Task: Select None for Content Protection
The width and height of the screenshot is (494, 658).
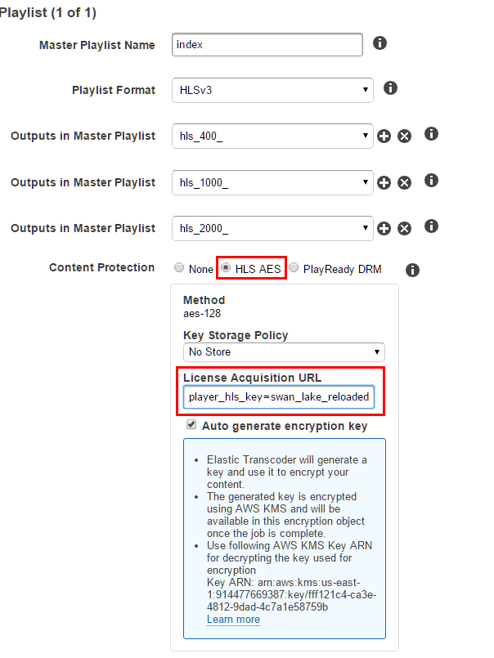Action: (179, 268)
